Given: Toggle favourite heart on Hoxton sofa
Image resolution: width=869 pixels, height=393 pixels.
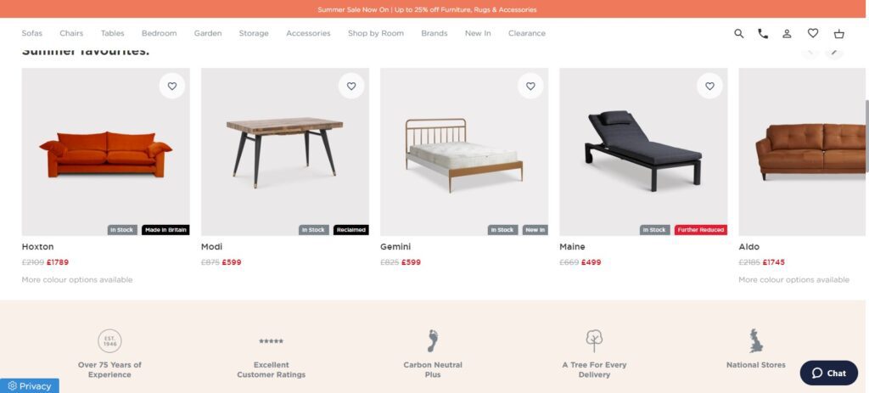Looking at the screenshot, I should [172, 86].
